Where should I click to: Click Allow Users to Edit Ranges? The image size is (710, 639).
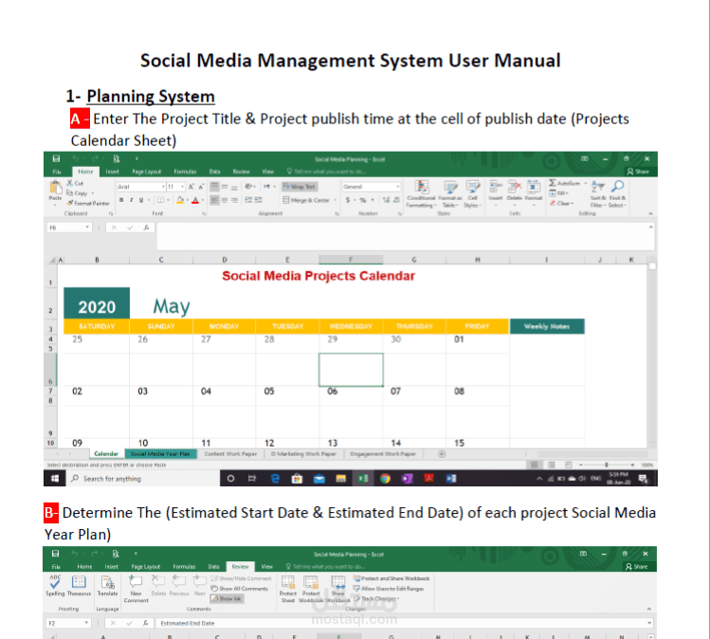click(389, 589)
